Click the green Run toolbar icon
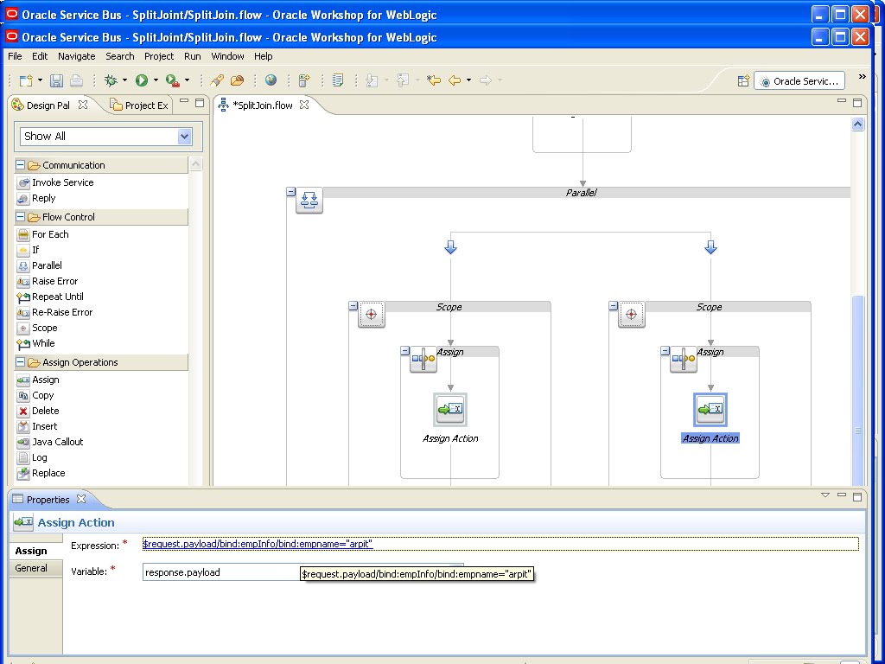 (142, 80)
